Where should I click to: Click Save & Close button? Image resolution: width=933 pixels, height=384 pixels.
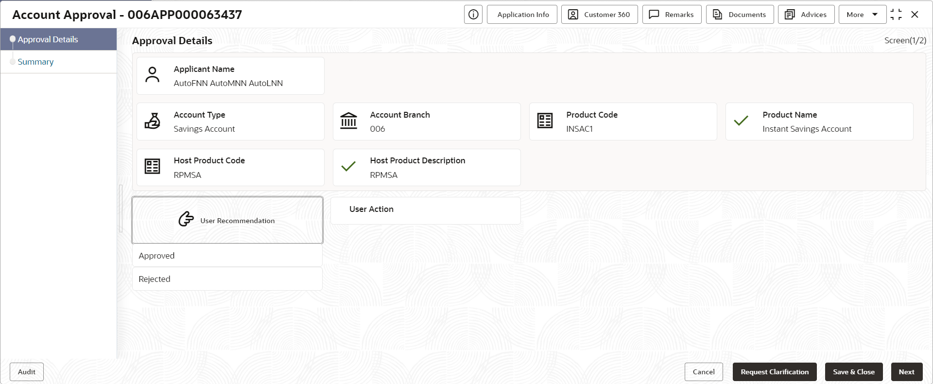tap(854, 372)
